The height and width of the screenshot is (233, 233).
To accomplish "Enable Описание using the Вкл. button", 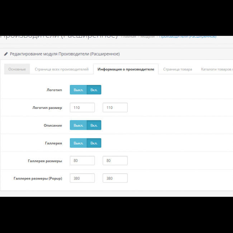I will pos(94,125).
